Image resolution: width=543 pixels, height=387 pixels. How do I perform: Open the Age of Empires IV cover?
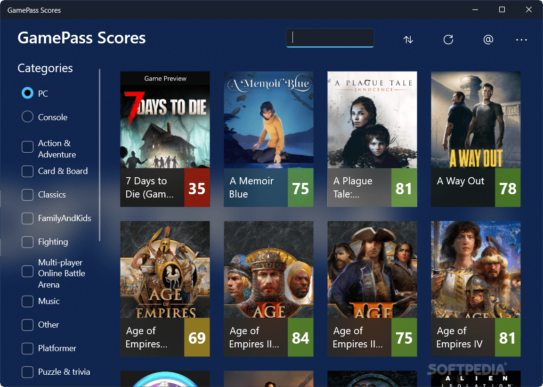coord(476,270)
